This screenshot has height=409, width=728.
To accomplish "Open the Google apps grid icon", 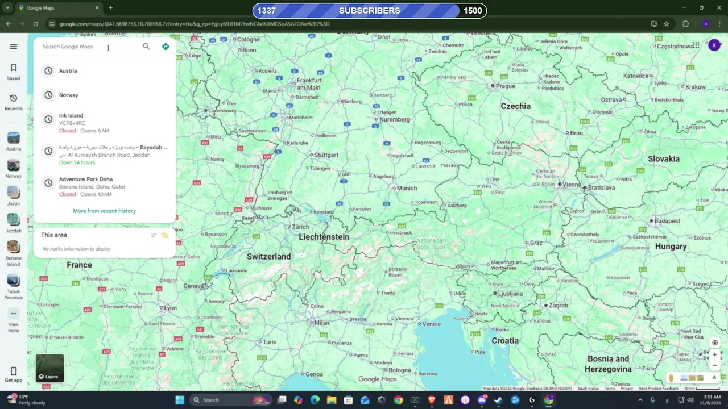I will (x=696, y=45).
